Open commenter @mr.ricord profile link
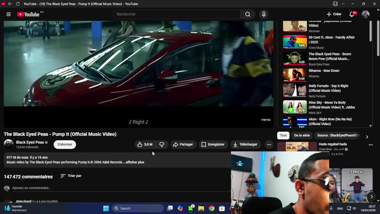Image resolution: width=380 pixels, height=214 pixels. click(23, 201)
